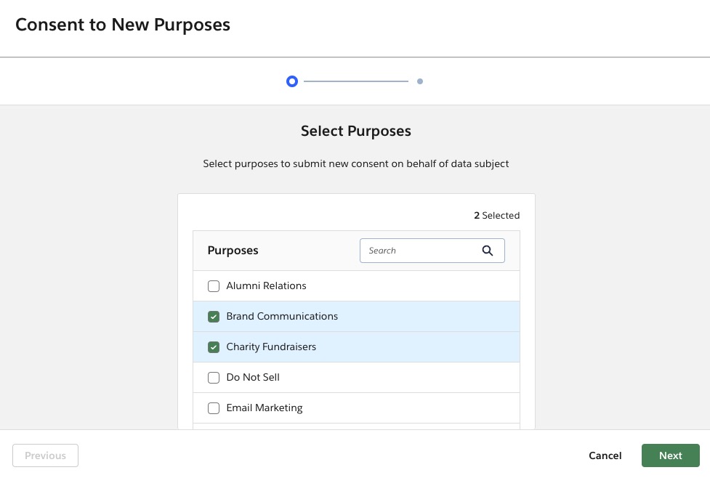Image resolution: width=710 pixels, height=478 pixels.
Task: Click the Purposes list header
Action: (233, 250)
